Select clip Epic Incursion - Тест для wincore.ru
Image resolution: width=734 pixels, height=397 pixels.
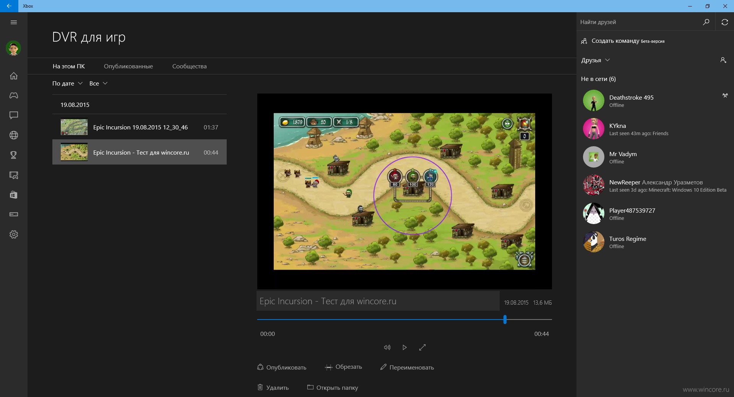coord(140,152)
